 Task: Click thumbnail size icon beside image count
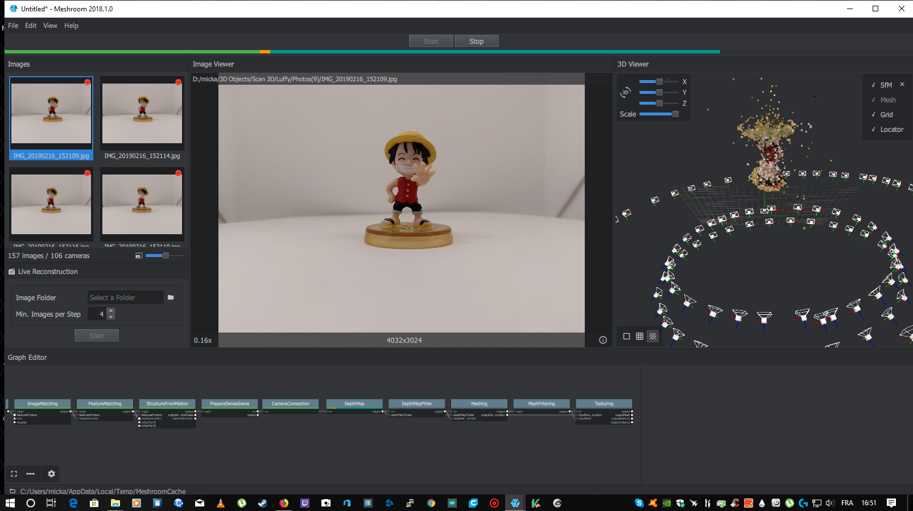[x=139, y=256]
